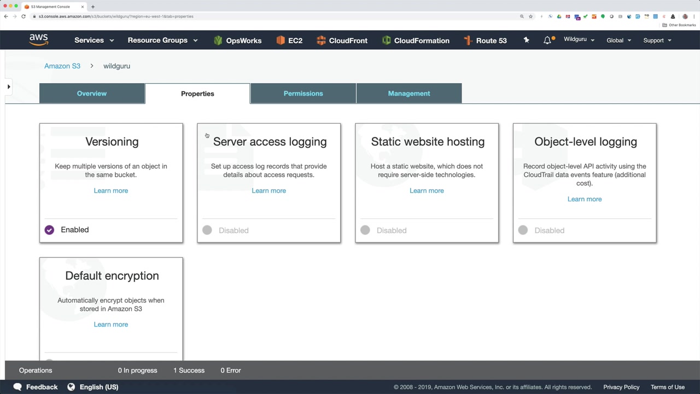Open the Chrome three-dot menu
This screenshot has height=394, width=700.
click(x=695, y=16)
